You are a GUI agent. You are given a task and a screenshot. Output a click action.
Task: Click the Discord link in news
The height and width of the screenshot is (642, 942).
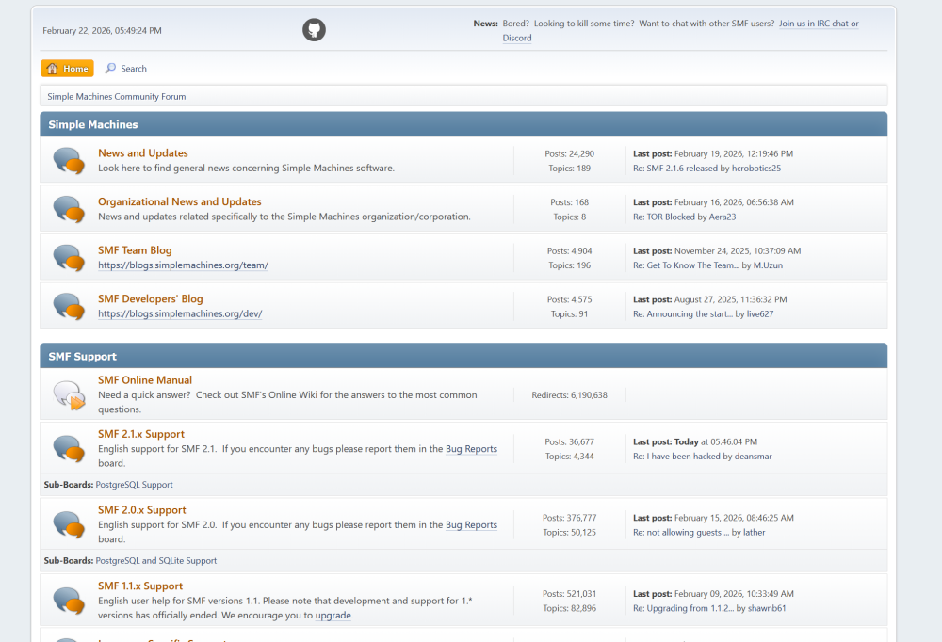point(517,38)
